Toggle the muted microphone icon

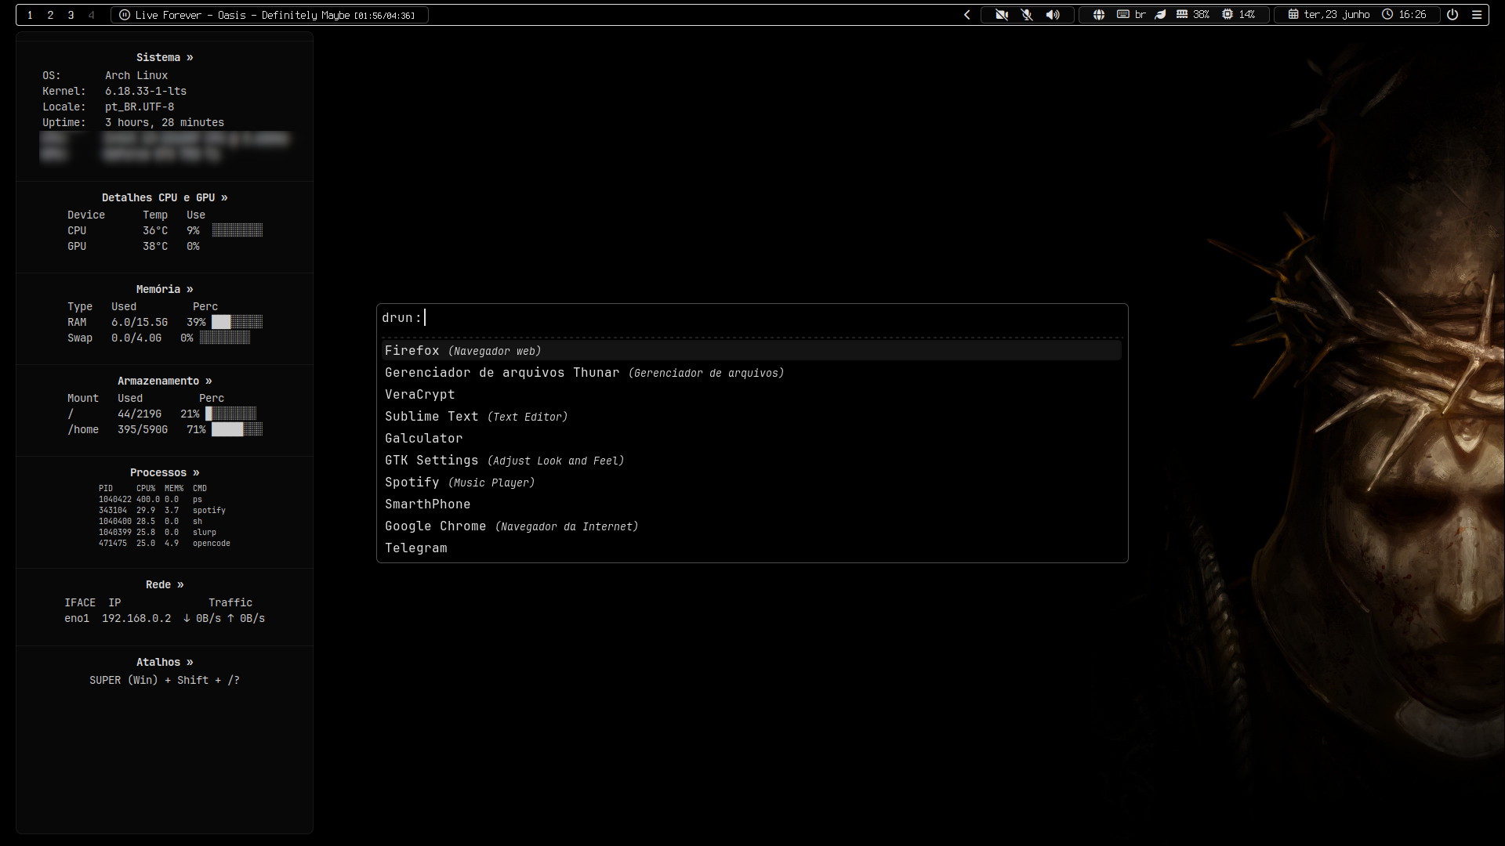click(x=1027, y=15)
